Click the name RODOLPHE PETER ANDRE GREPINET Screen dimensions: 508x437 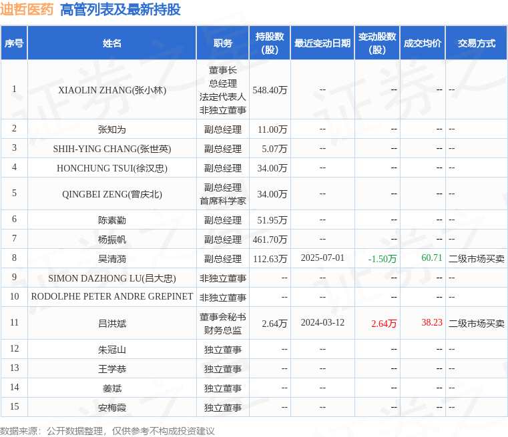[112, 296]
